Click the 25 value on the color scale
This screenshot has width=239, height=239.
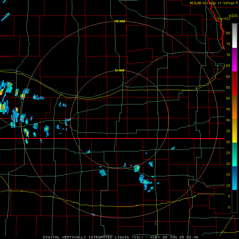[x=228, y=153]
